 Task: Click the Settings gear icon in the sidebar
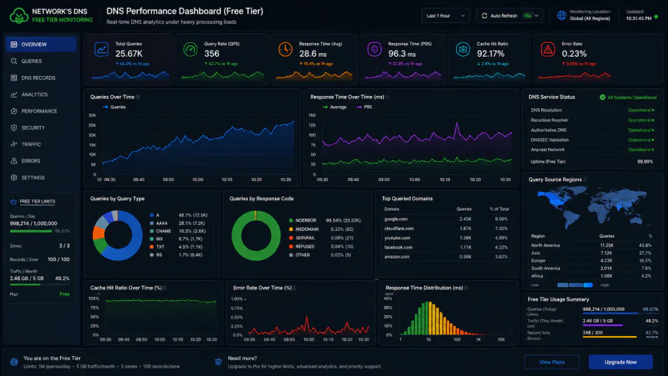pyautogui.click(x=14, y=177)
